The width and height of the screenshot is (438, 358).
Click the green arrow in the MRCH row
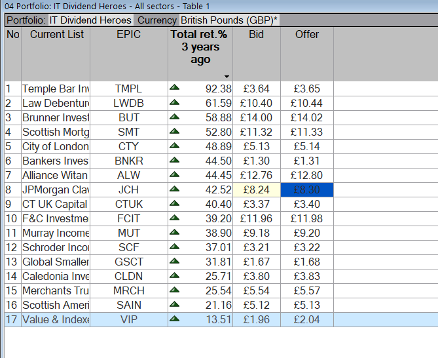174,290
